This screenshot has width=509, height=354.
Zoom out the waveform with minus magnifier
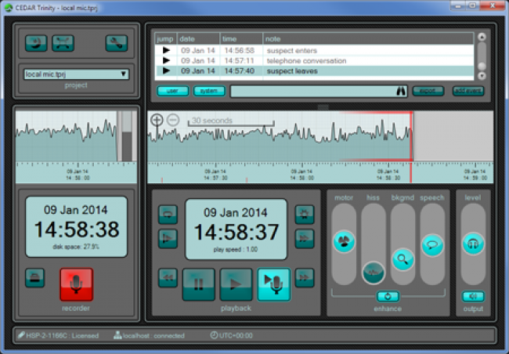tap(173, 120)
